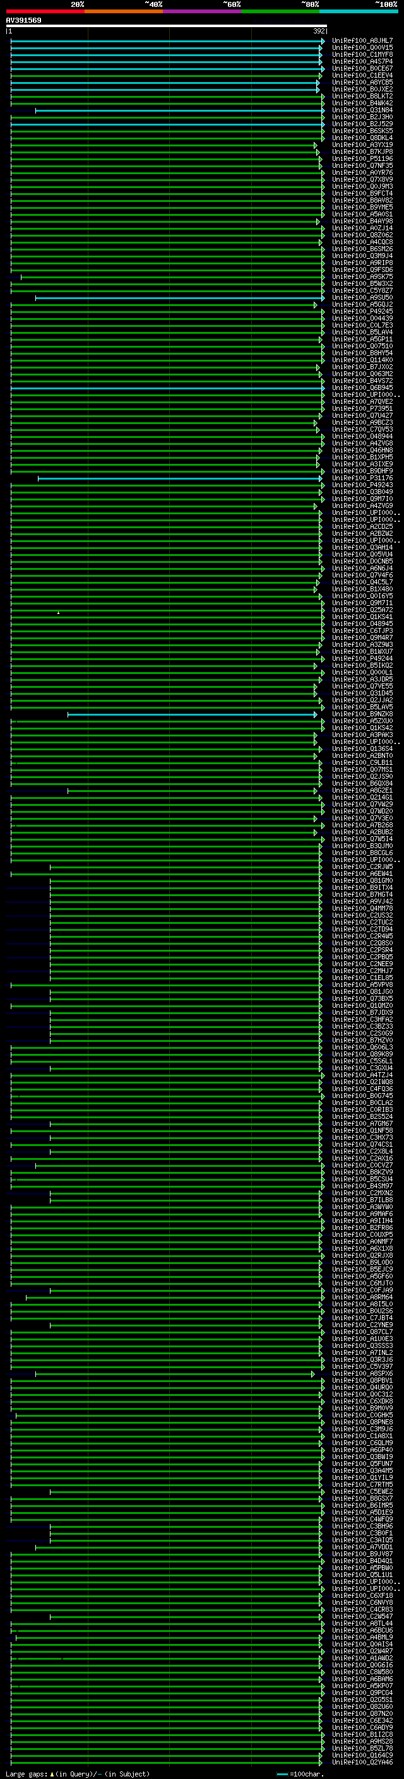Screen dimensions: 404x1779
Task: Select label UniRef100_C1EL85
Action: 362,978
